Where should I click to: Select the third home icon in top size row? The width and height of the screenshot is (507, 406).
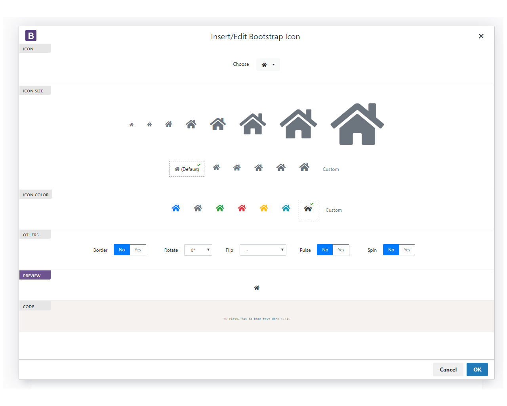(x=169, y=124)
